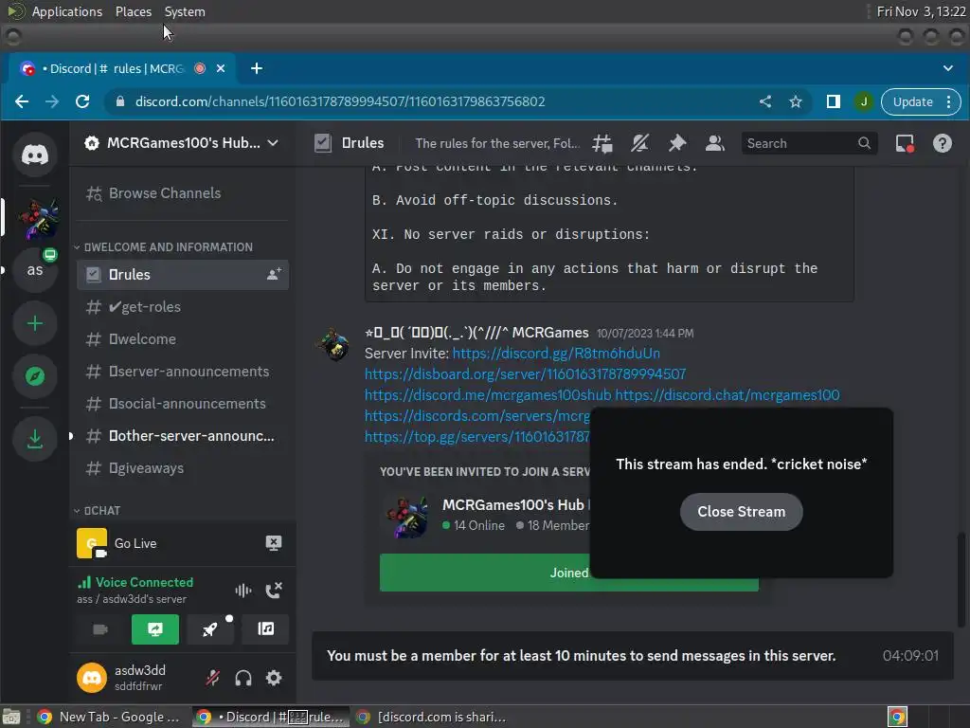Open the get-roles channel
The width and height of the screenshot is (970, 728).
click(x=183, y=307)
